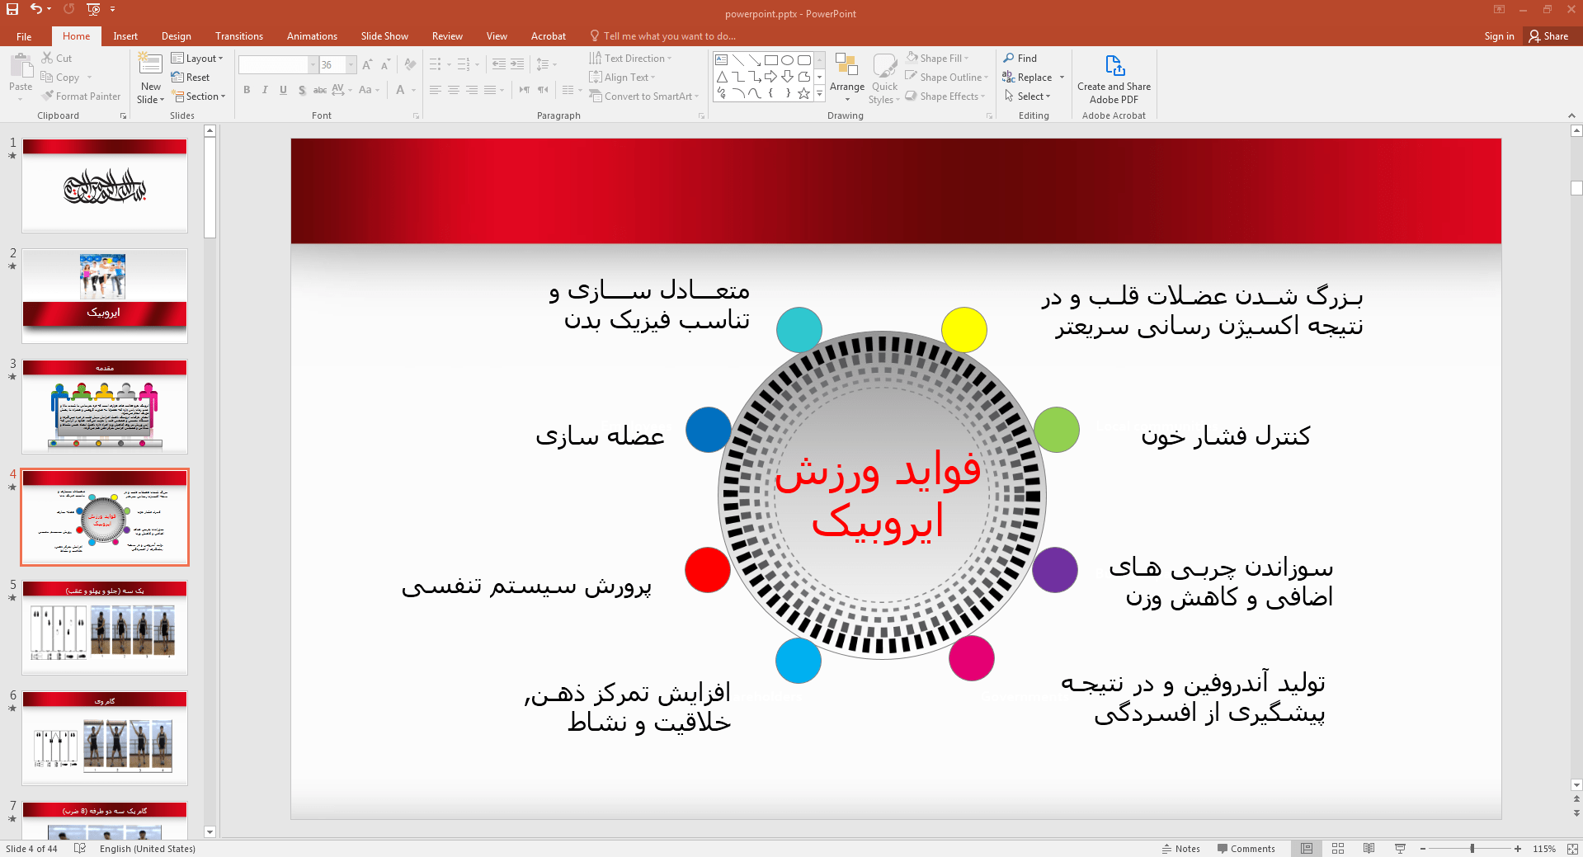Viewport: 1583px width, 857px height.
Task: Open the Align Text dropdown
Action: 623,78
